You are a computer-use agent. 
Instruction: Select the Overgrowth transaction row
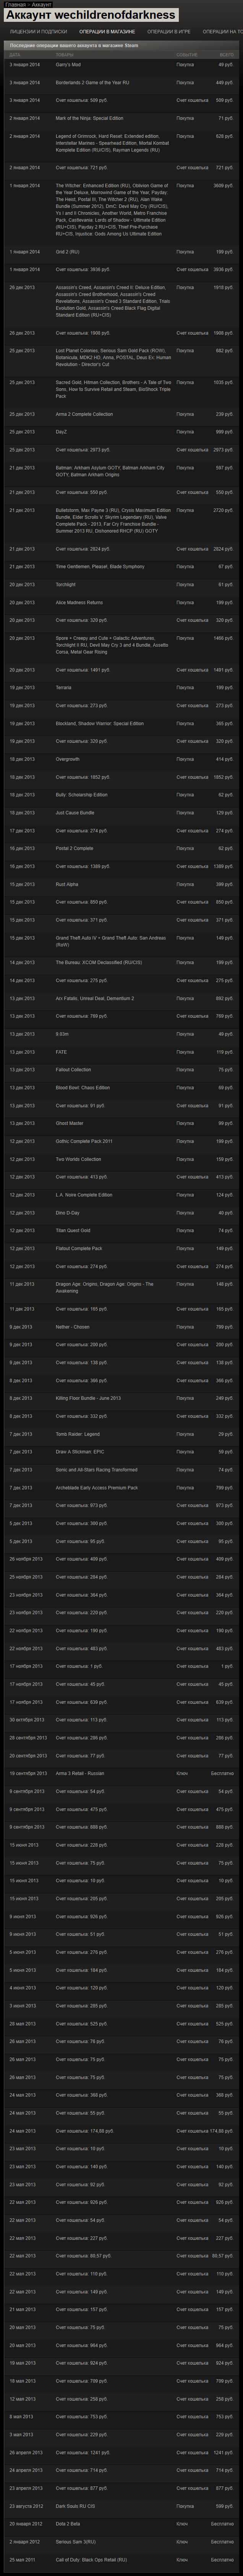(x=68, y=759)
